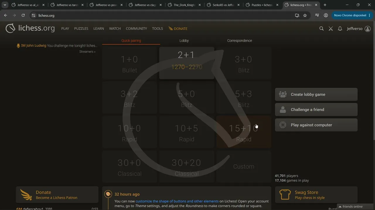Select the 3+2 Blitz pairing
375x210 pixels.
(129, 97)
